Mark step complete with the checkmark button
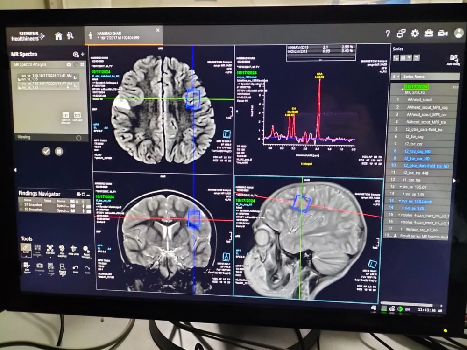Viewport: 467px width, 350px height. tap(46, 151)
